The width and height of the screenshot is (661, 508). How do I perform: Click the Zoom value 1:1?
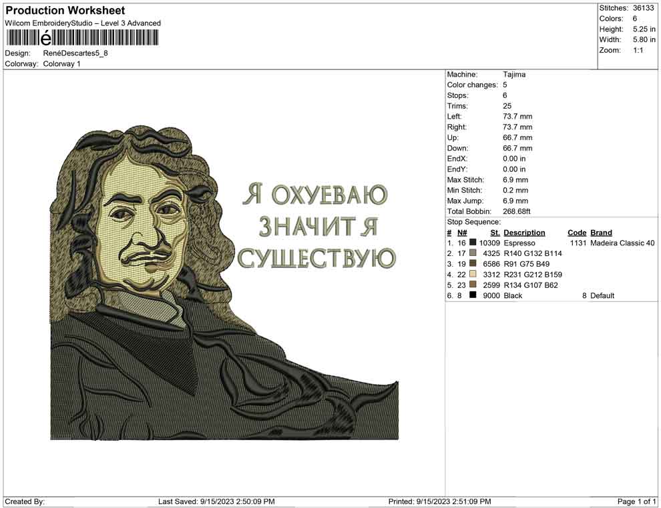point(638,50)
